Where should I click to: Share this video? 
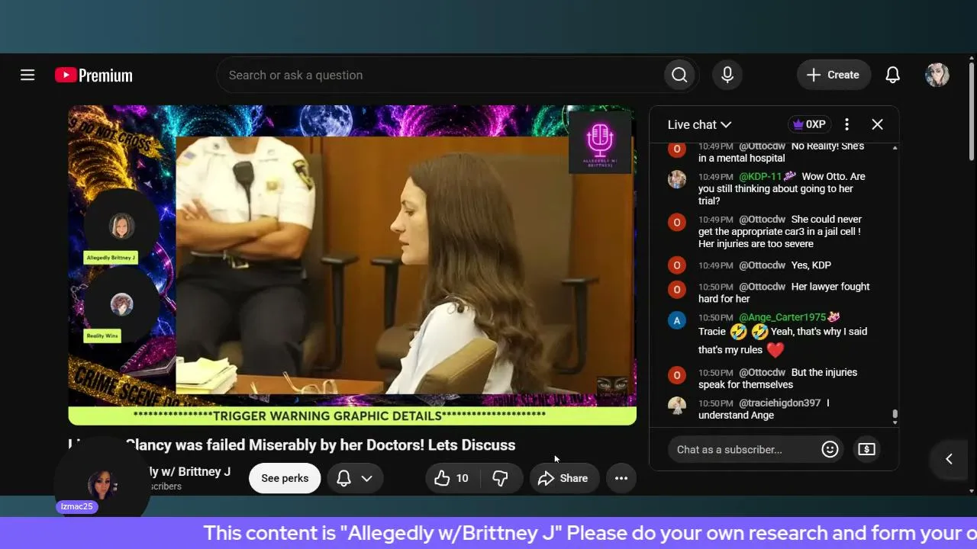click(564, 478)
